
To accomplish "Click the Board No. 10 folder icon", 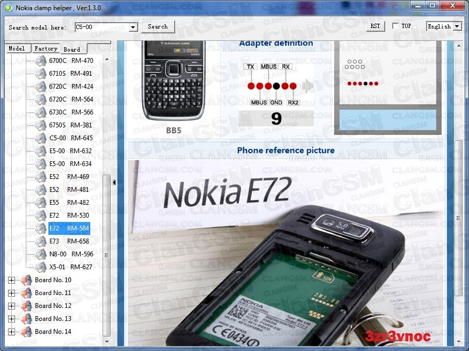I will click(x=27, y=280).
